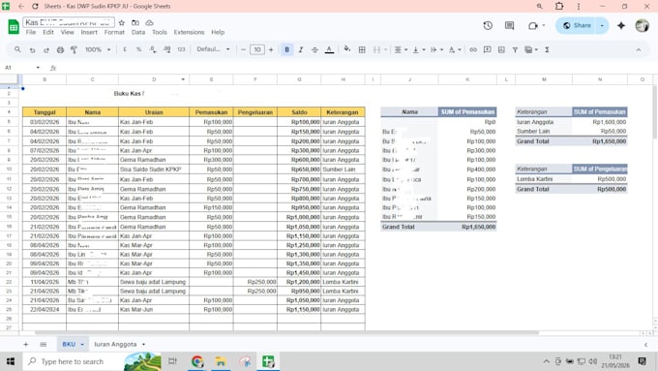Insert a comment

coord(487,49)
